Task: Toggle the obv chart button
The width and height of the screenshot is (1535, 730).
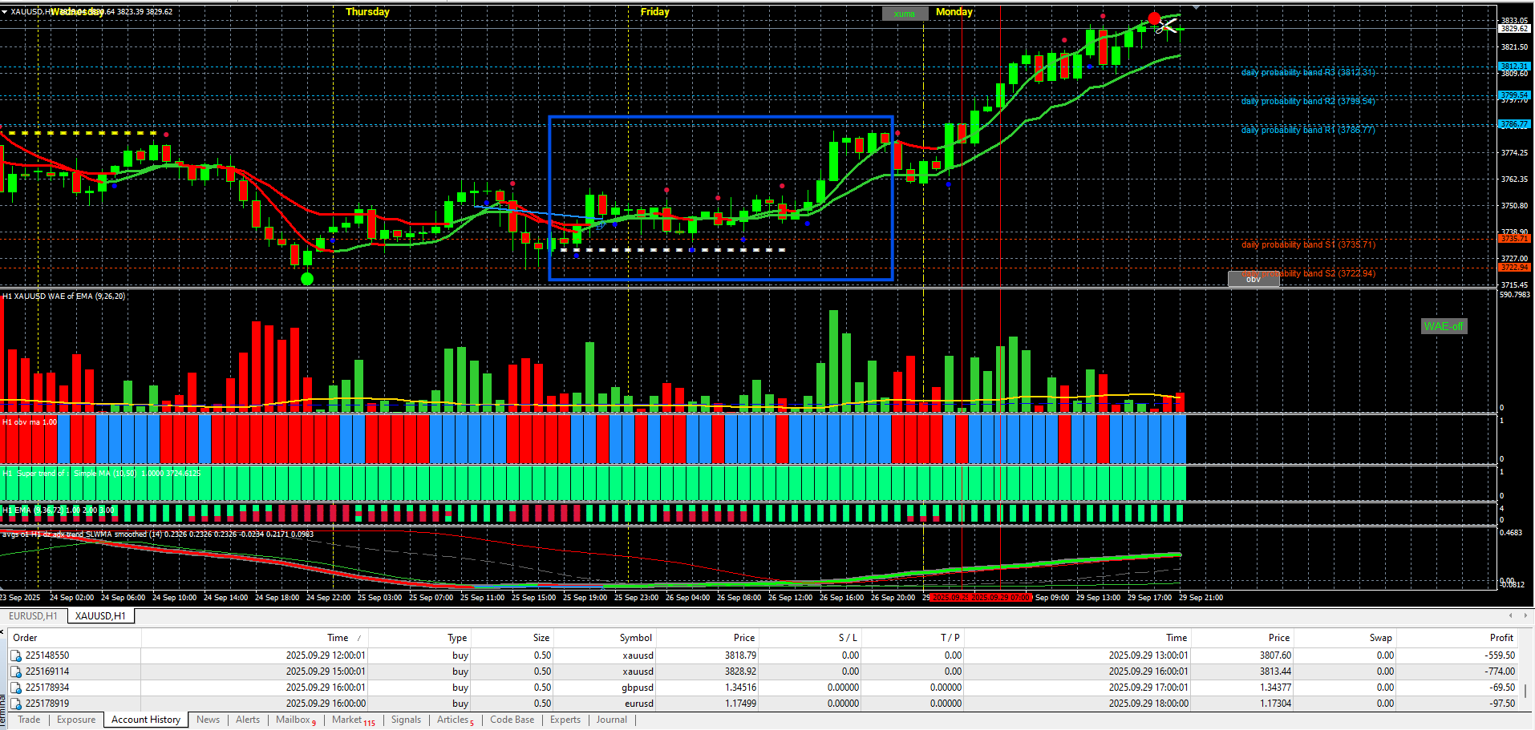Action: 1254,279
